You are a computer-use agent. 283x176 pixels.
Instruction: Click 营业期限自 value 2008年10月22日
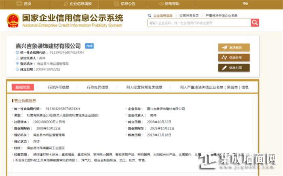click(x=48, y=128)
